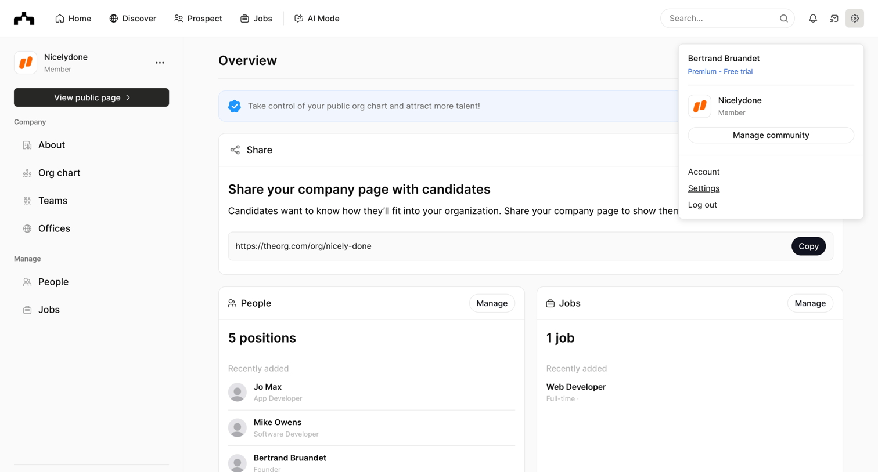
Task: Click the Org chart icon
Action: [27, 173]
